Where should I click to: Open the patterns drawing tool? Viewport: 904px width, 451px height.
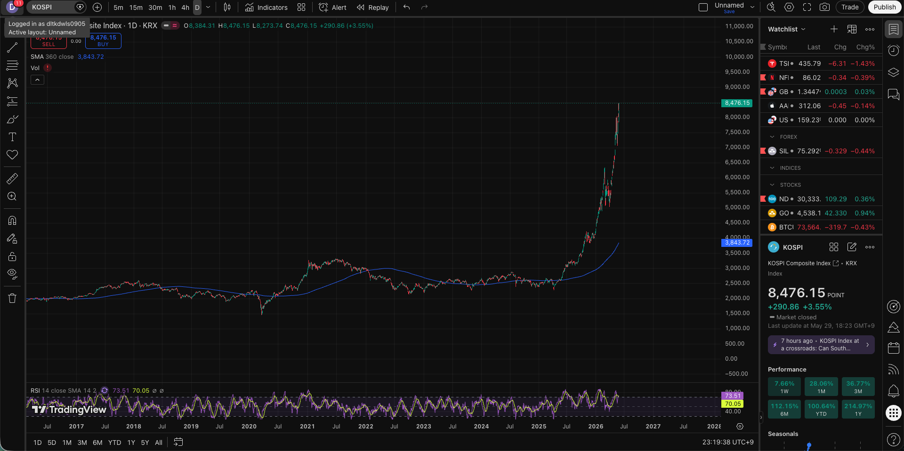pyautogui.click(x=12, y=83)
